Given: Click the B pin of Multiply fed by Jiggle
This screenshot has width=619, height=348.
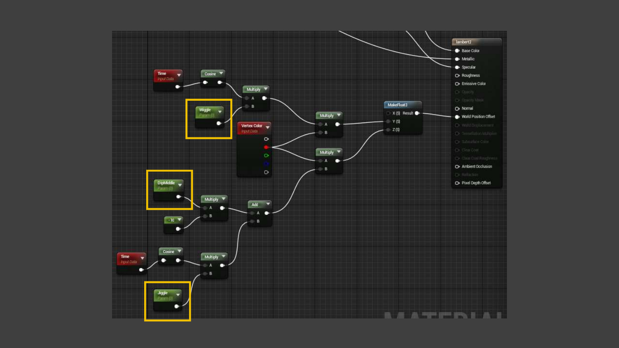Looking at the screenshot, I should (205, 273).
